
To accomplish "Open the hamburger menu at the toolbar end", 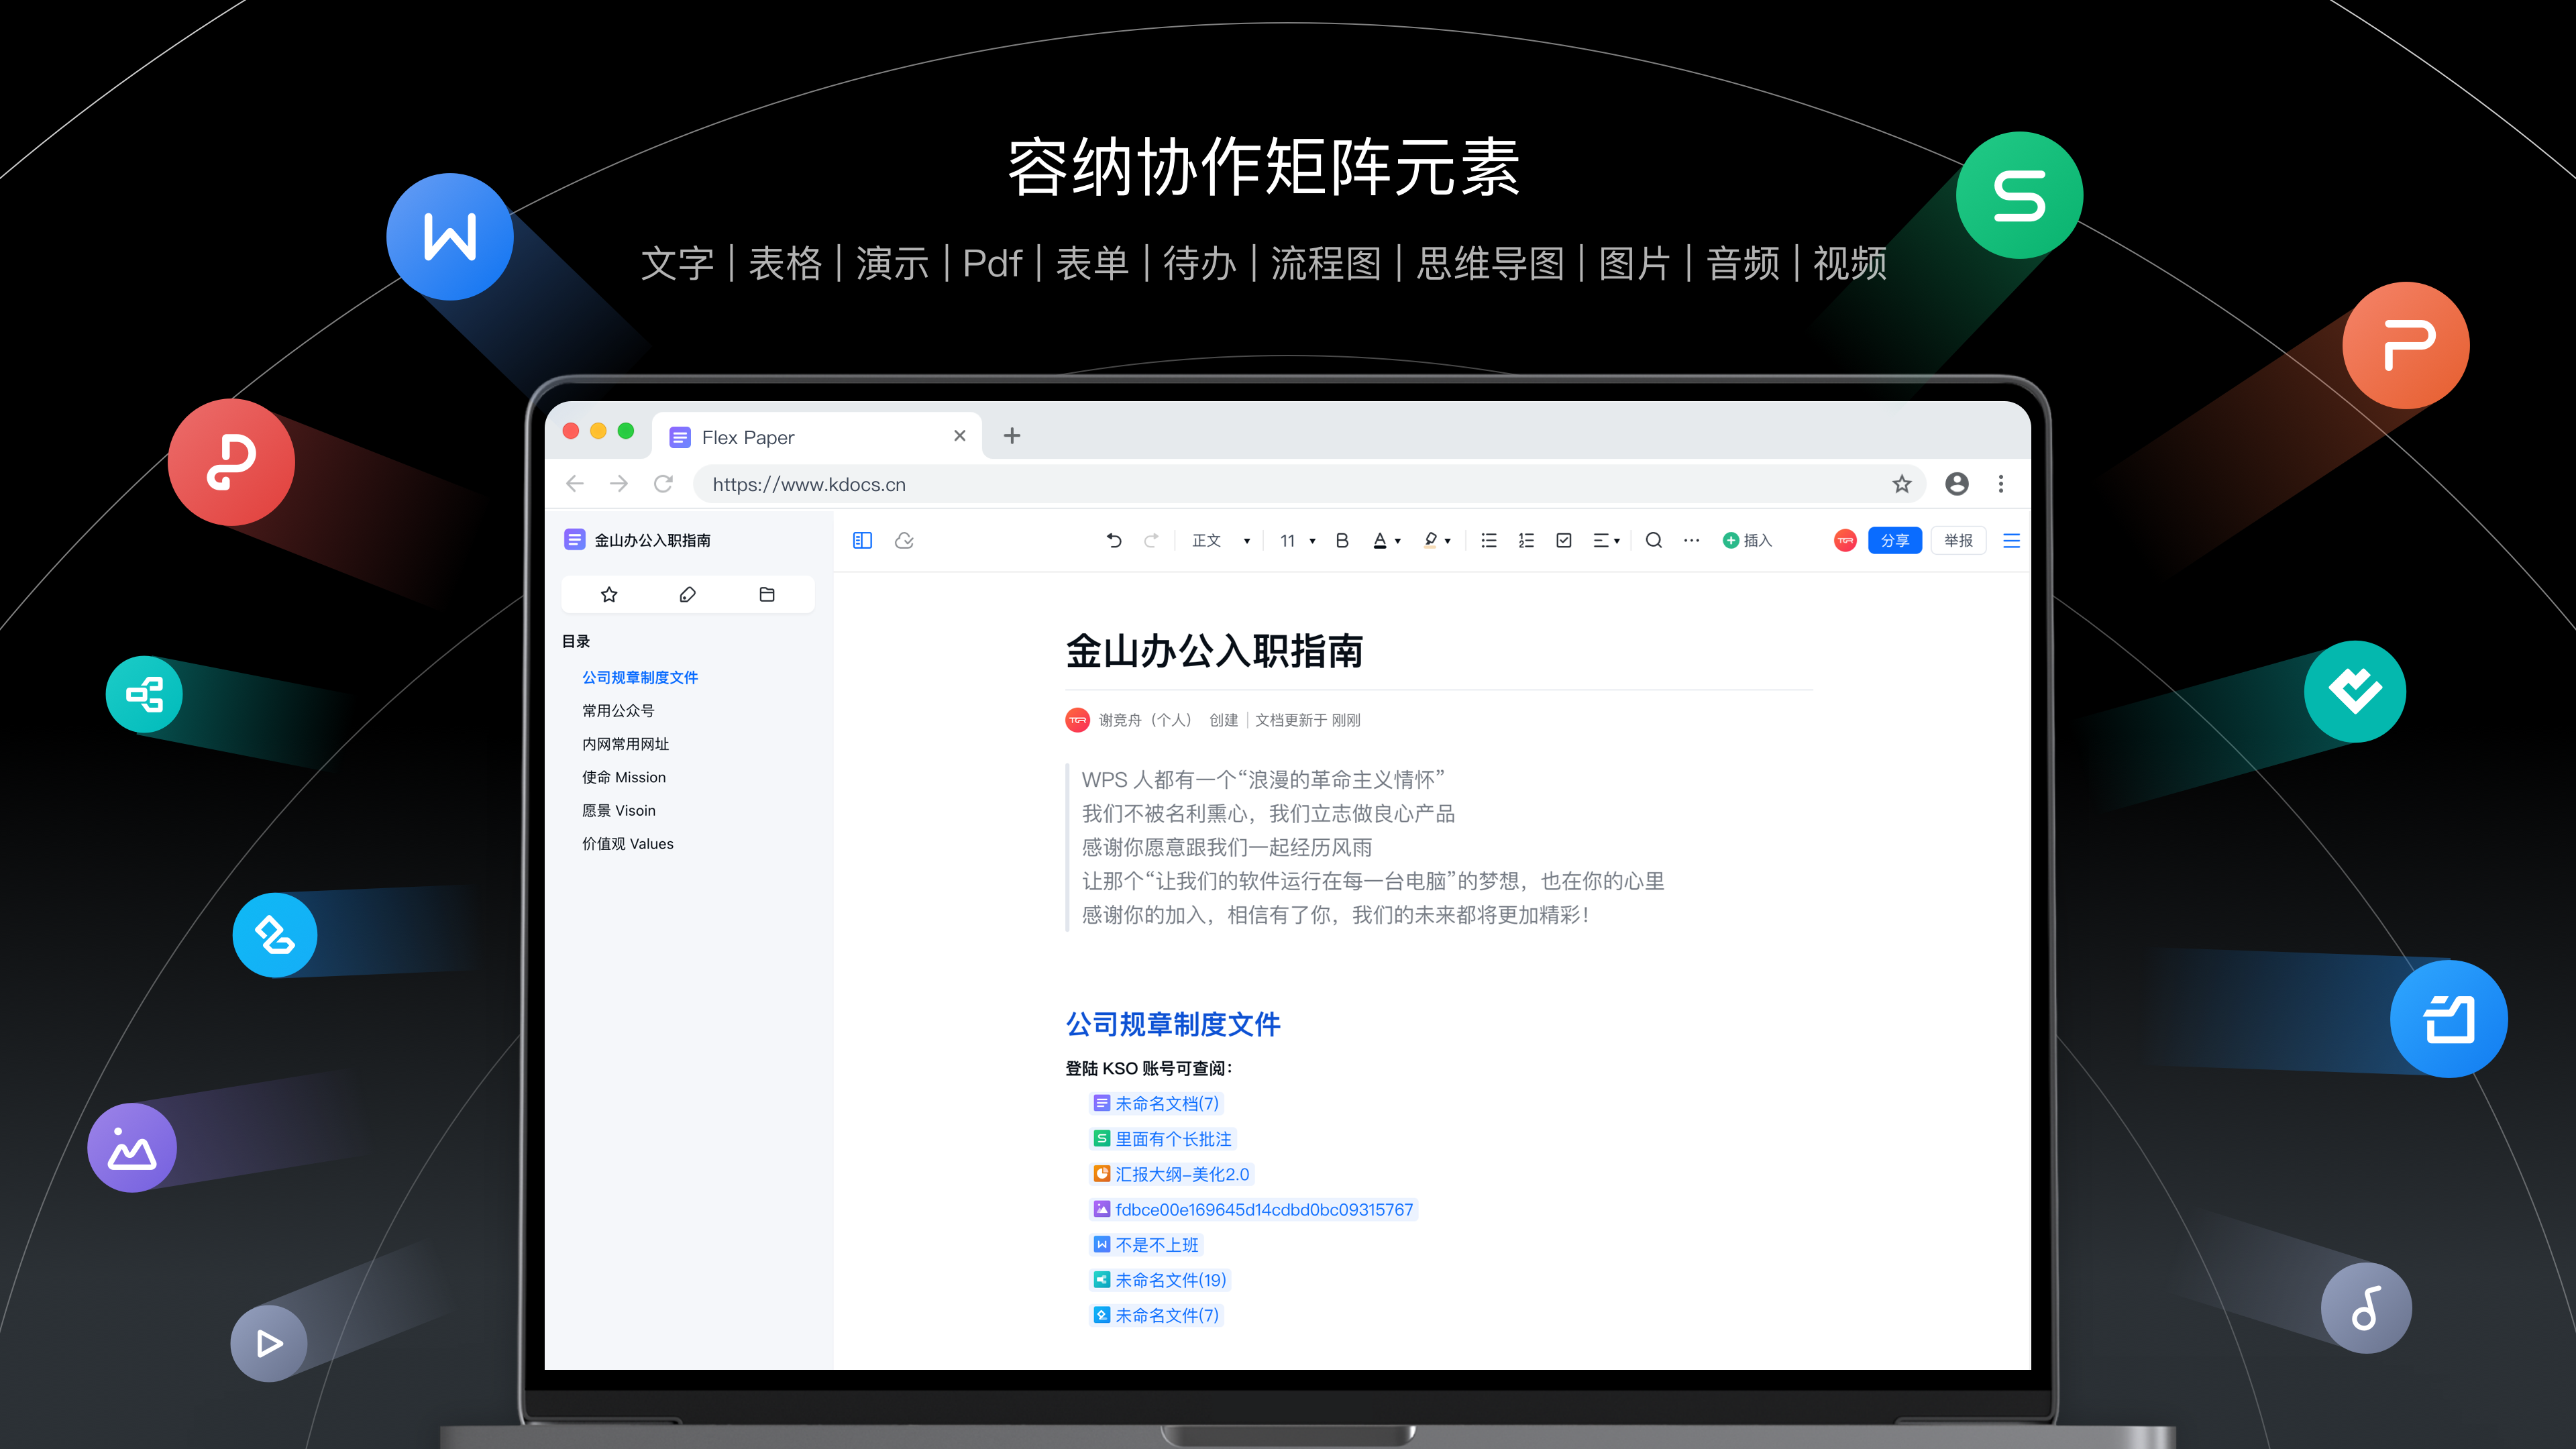I will [2012, 540].
